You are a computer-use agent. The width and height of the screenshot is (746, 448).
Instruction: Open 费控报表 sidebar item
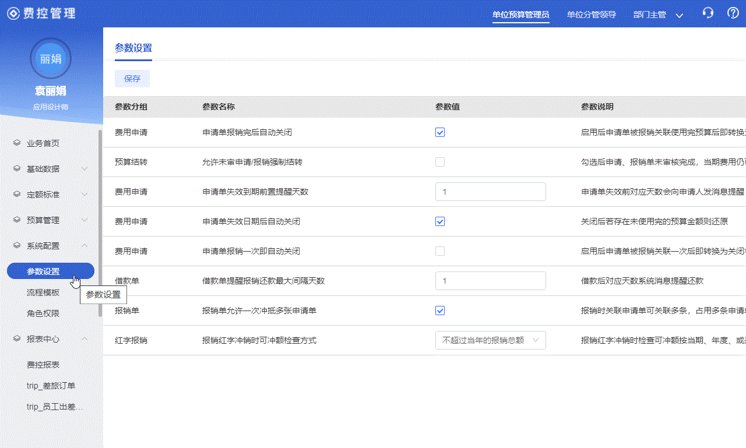click(x=43, y=365)
